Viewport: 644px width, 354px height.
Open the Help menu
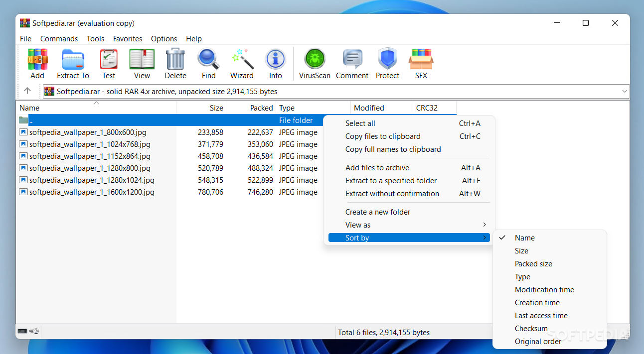(194, 38)
